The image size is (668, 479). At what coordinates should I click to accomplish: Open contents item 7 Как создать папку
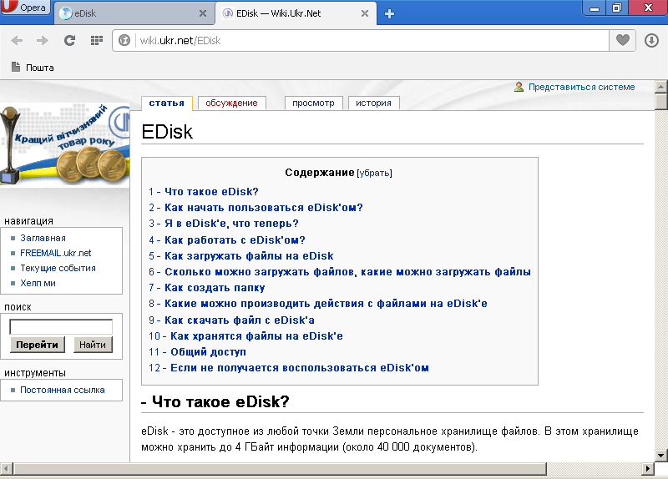click(x=206, y=288)
